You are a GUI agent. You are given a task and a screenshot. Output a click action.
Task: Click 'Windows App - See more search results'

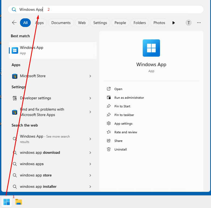coord(52,139)
